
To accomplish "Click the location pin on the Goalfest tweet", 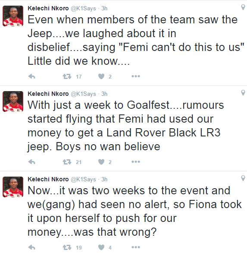I will (243, 93).
